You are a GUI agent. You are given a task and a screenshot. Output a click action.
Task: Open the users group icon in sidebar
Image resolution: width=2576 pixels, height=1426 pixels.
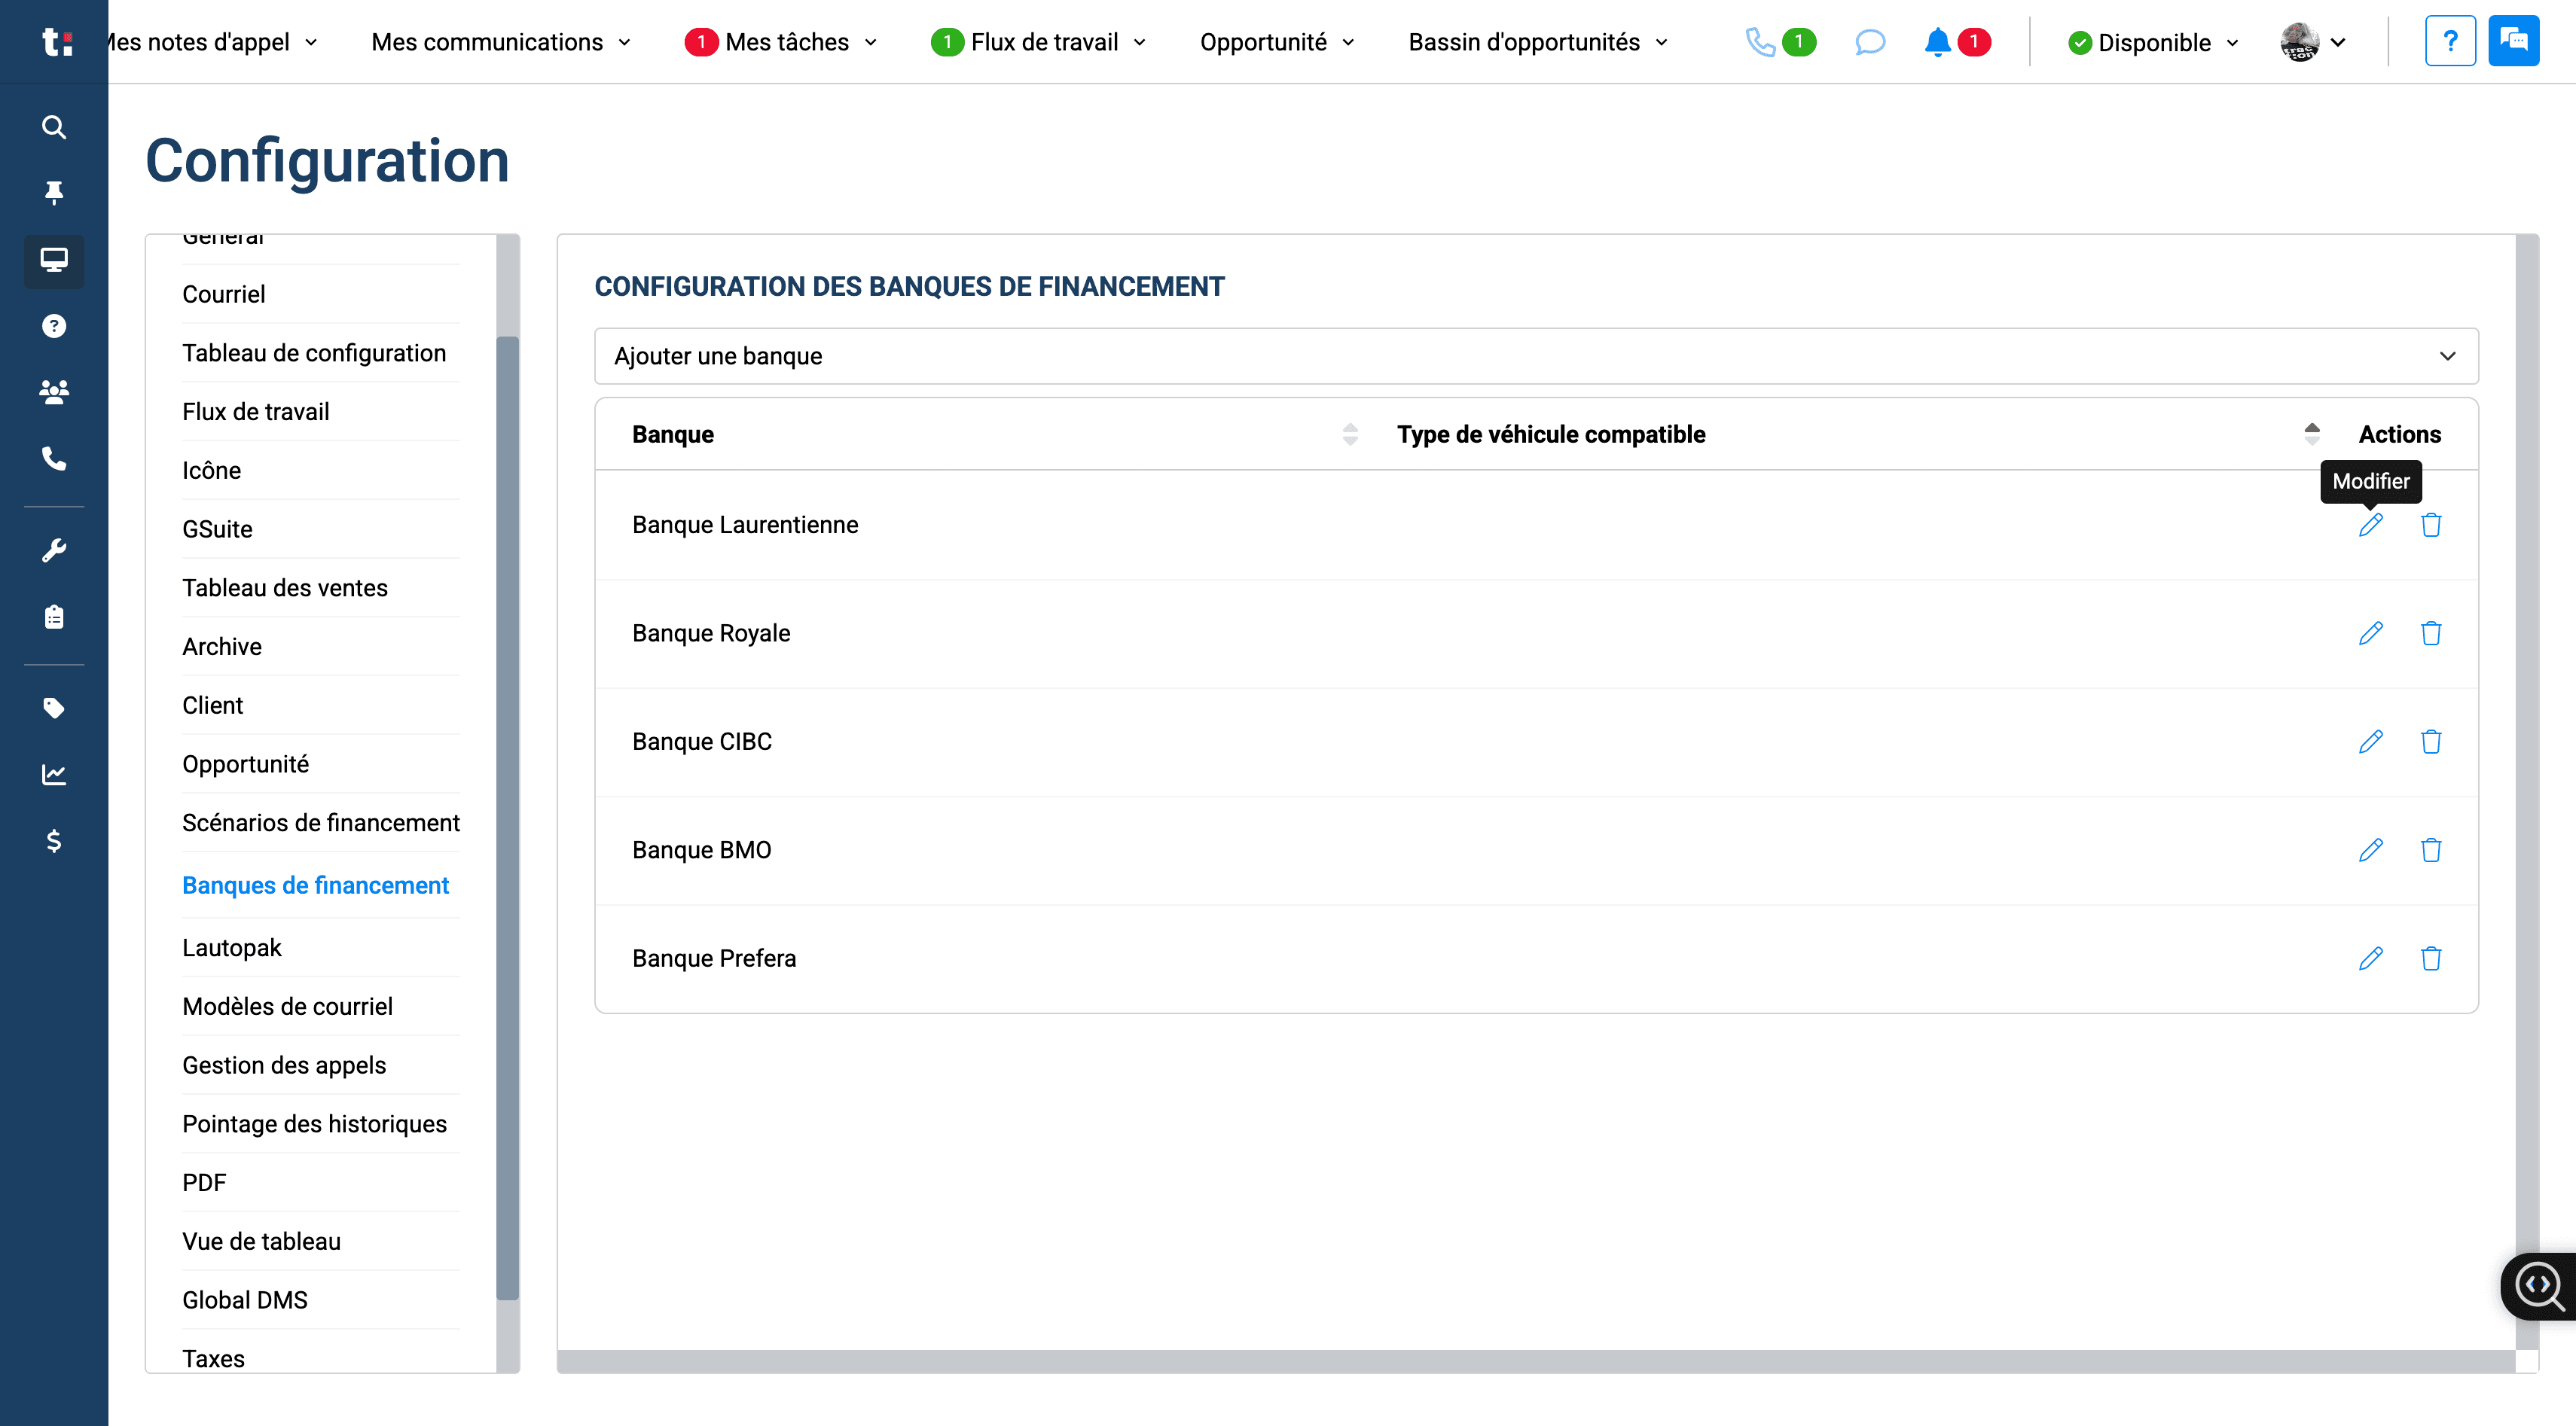click(54, 392)
